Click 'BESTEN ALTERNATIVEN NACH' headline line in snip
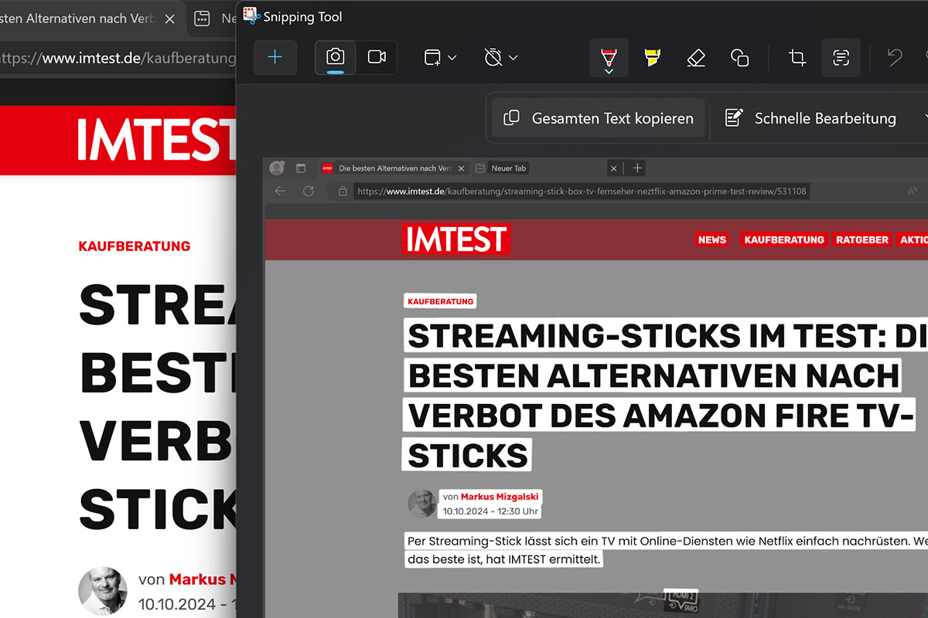Screen dimensions: 928x618 click(x=652, y=376)
